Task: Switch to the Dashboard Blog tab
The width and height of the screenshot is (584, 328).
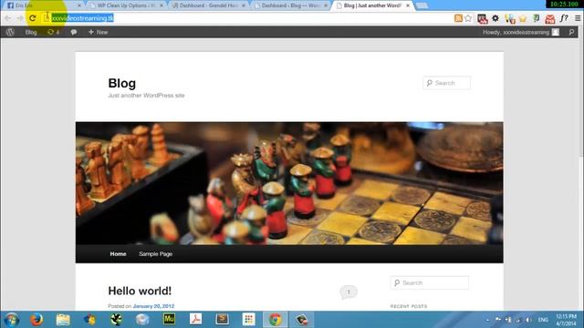Action: point(291,5)
